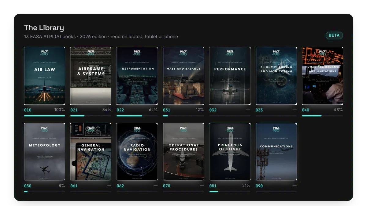Screen dimensions: 367x206
Task: Open the Performance book cover
Action: 230,76
